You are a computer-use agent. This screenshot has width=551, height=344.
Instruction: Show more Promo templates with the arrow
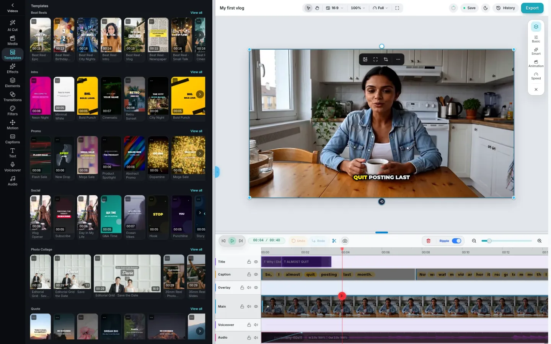coord(200,153)
